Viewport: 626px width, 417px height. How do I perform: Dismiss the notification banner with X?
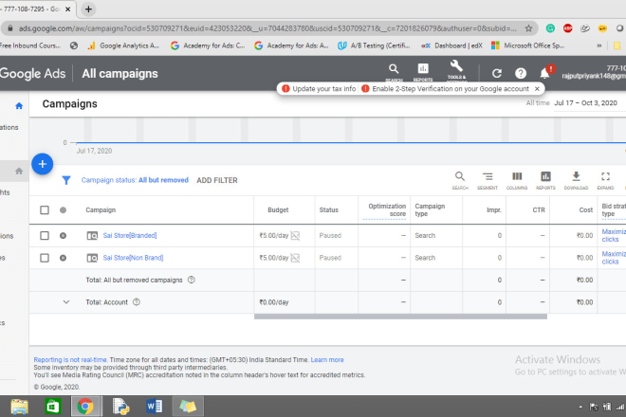pyautogui.click(x=537, y=88)
